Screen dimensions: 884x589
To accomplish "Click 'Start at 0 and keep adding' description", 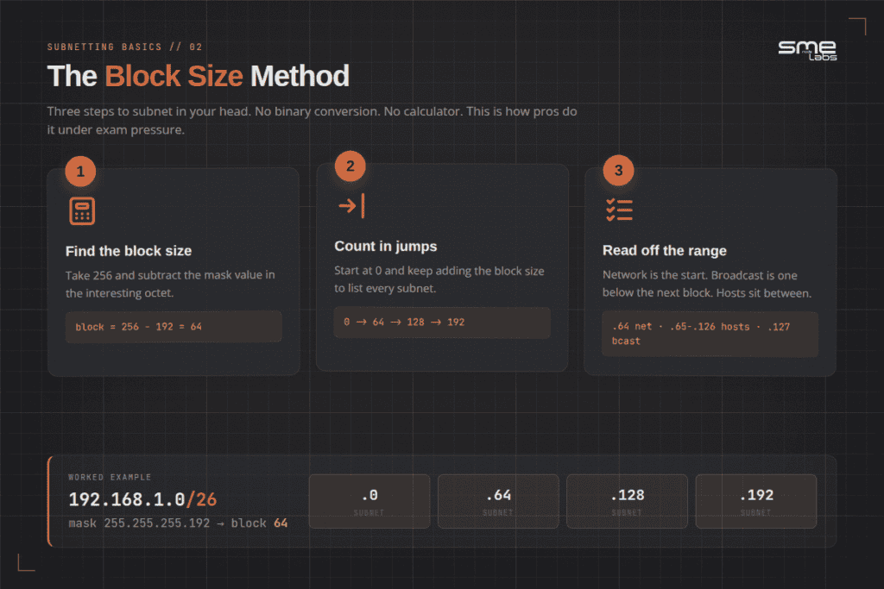I will coord(439,279).
